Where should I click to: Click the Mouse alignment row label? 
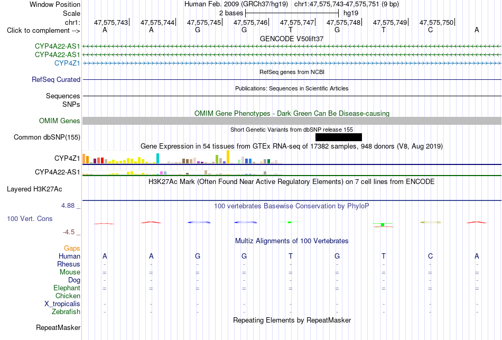tap(70, 272)
